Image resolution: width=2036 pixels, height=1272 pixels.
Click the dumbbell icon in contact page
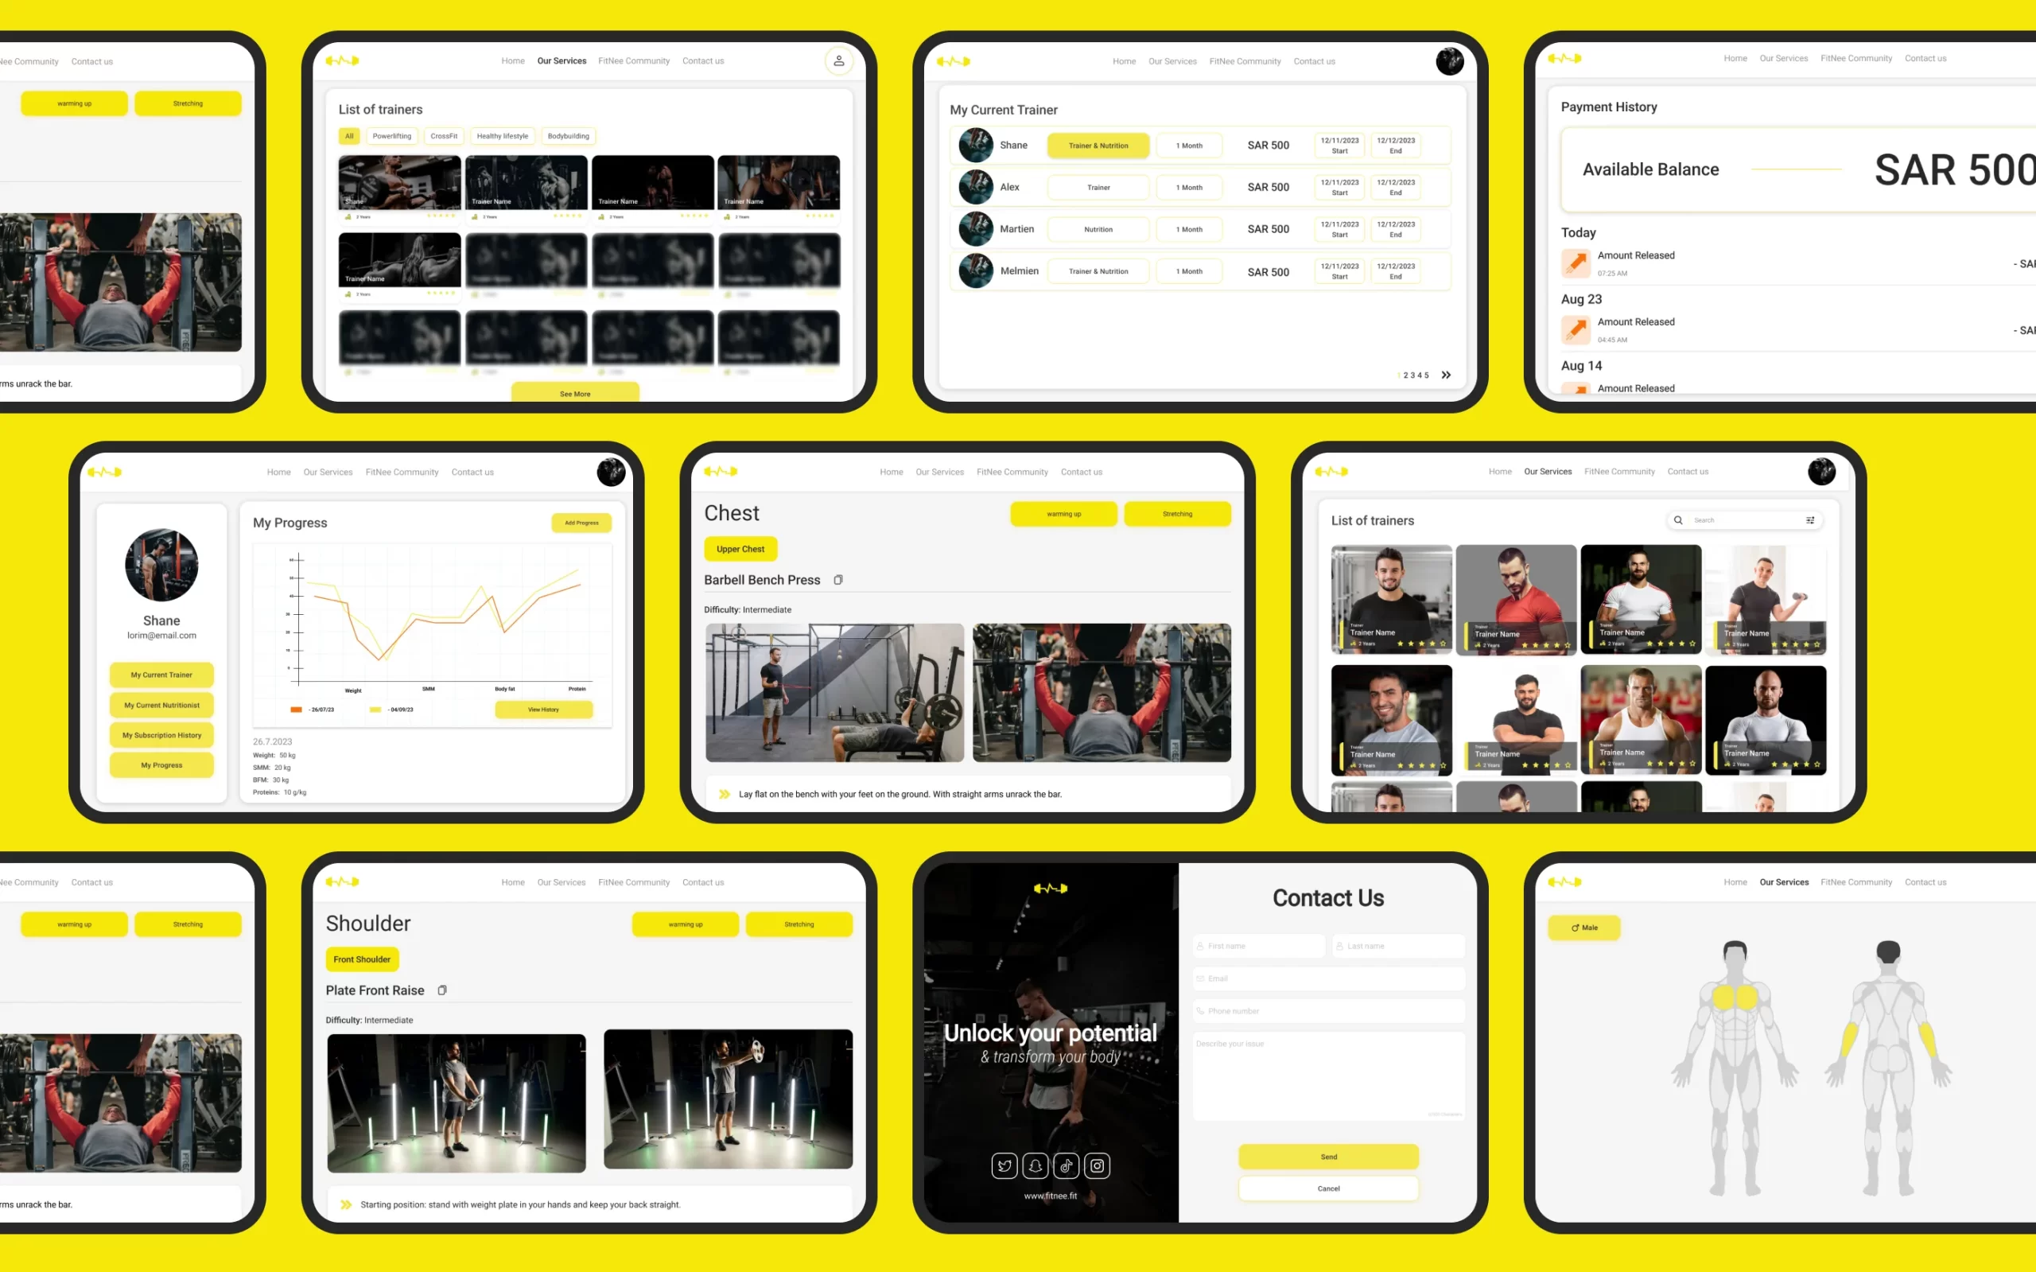pyautogui.click(x=1051, y=888)
